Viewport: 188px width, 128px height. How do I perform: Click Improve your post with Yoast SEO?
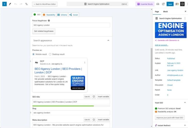coord(170,118)
